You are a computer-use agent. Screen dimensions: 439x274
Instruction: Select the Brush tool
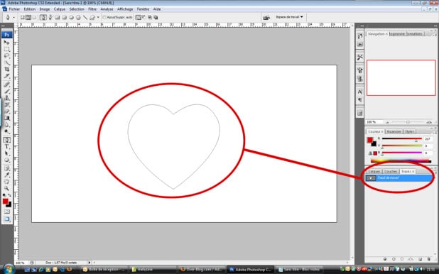(x=6, y=92)
